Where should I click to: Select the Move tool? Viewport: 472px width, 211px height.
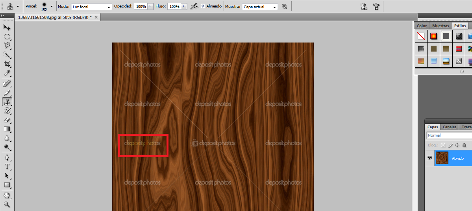pos(7,28)
